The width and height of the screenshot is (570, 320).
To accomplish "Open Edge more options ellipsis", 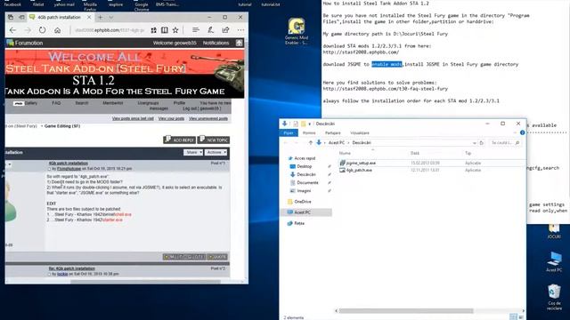I will coord(240,30).
